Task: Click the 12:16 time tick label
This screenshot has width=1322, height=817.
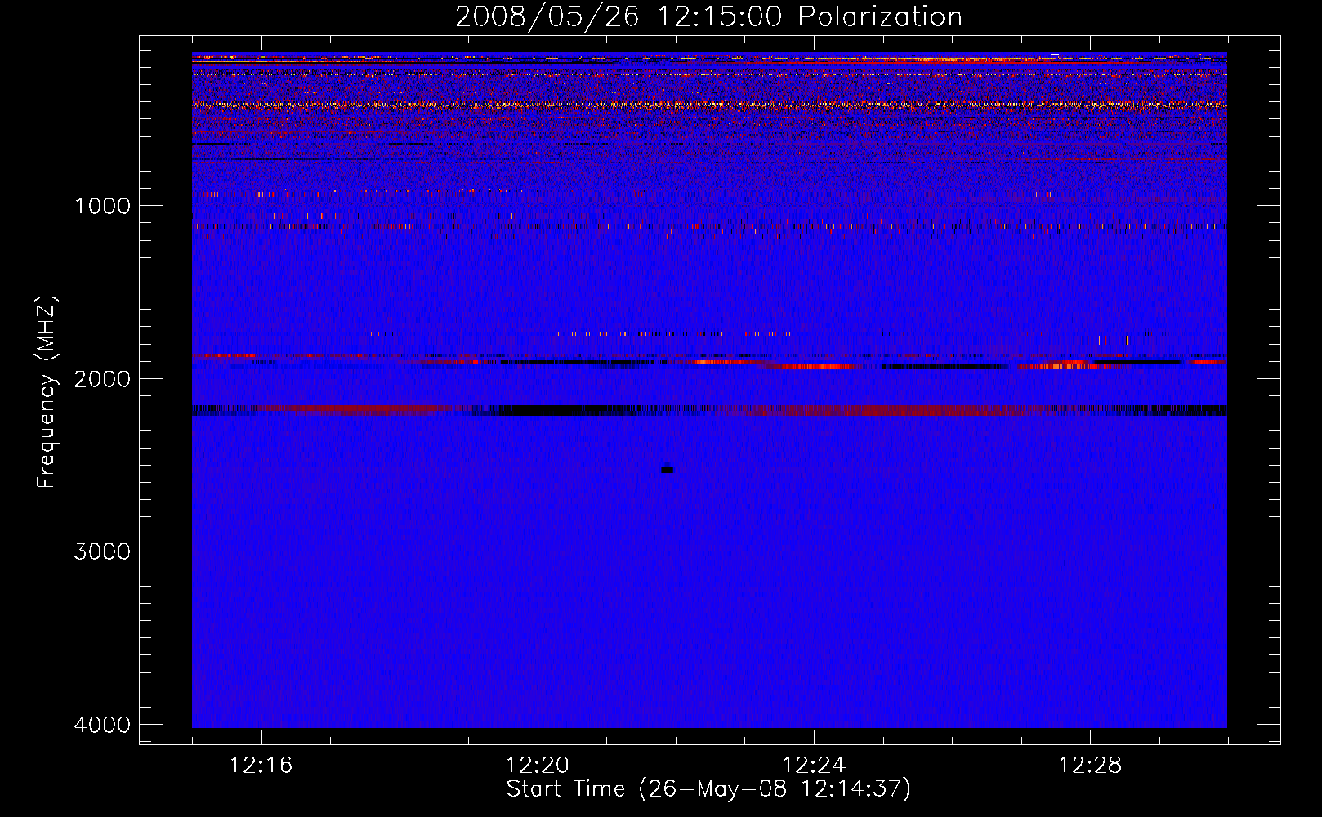Action: point(261,766)
